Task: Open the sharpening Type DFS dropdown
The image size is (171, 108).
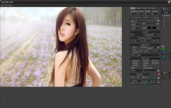Action: click(x=138, y=21)
